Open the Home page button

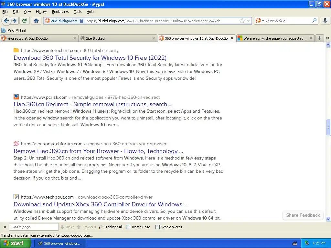coord(36,21)
